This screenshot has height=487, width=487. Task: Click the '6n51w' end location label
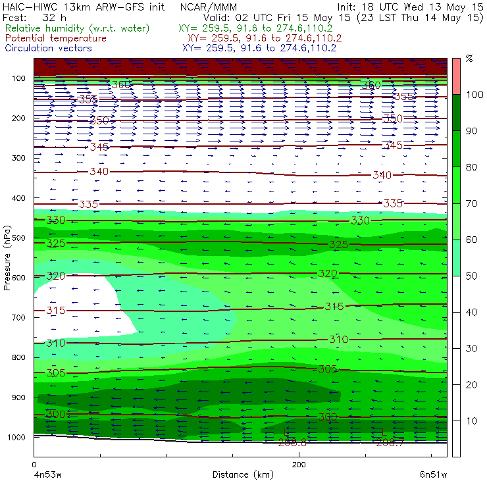click(433, 475)
